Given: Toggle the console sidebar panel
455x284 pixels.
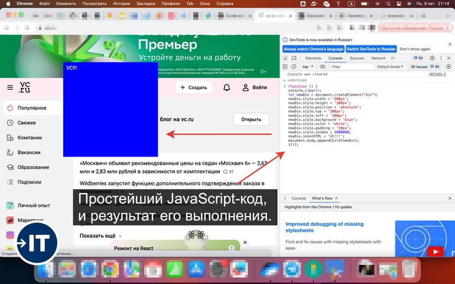Looking at the screenshot, I should click(285, 67).
